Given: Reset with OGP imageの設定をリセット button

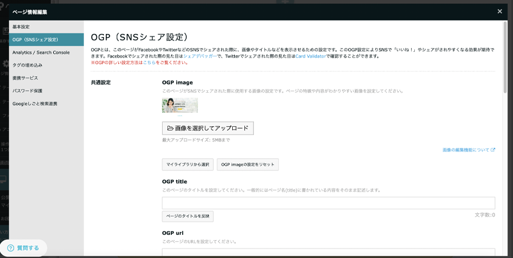Looking at the screenshot, I should (248, 165).
